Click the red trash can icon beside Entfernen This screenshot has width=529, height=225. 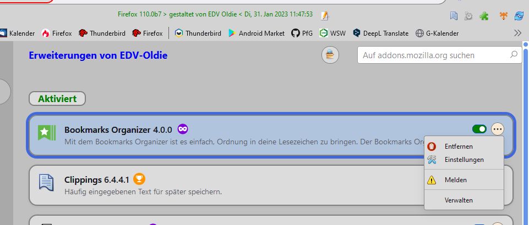tap(432, 147)
